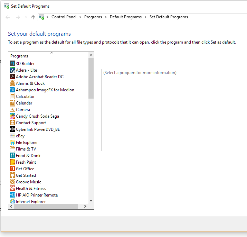This screenshot has height=237, width=247.
Task: Click the Groove Music icon
Action: pyautogui.click(x=12, y=182)
